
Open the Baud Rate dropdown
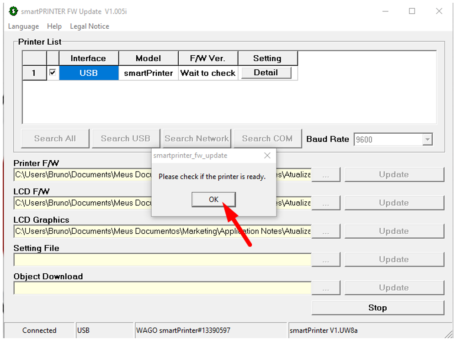point(427,140)
